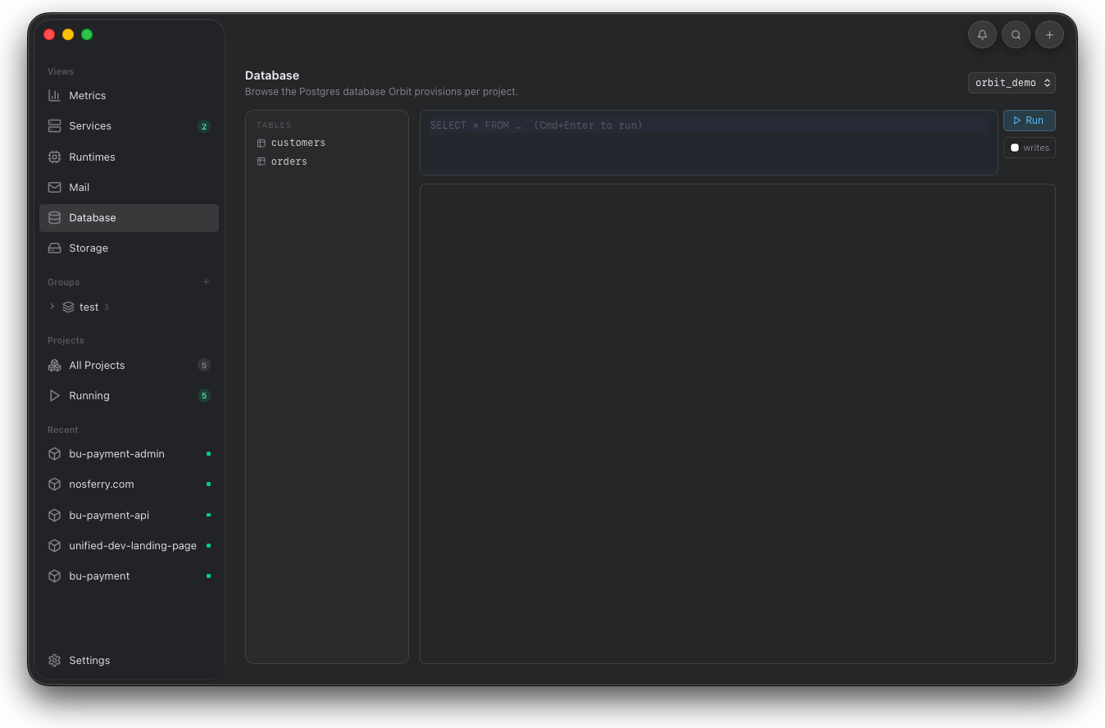1105x728 pixels.
Task: Run the SQL query
Action: 1029,121
